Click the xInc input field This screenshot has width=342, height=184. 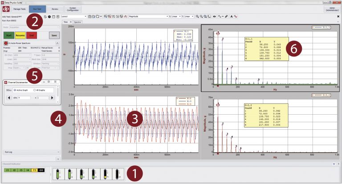pos(23,97)
